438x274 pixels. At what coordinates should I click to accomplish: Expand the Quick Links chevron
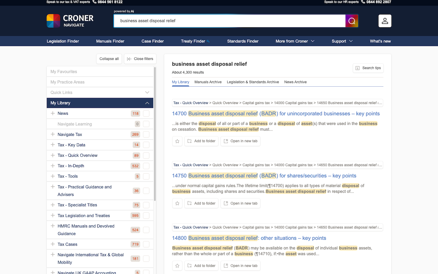[x=147, y=92]
